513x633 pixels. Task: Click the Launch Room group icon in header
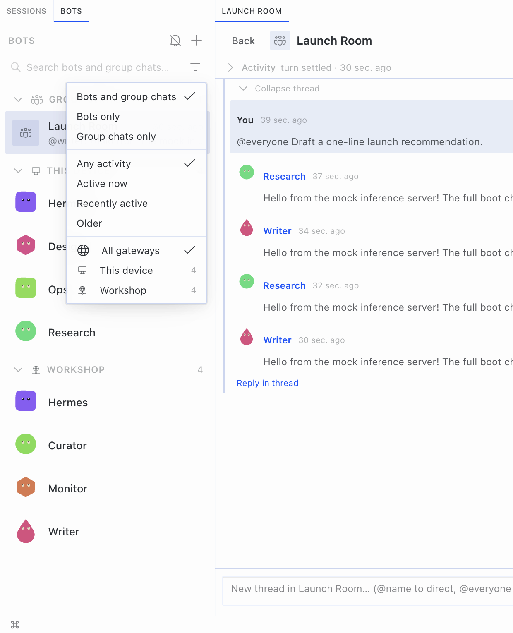pyautogui.click(x=280, y=41)
